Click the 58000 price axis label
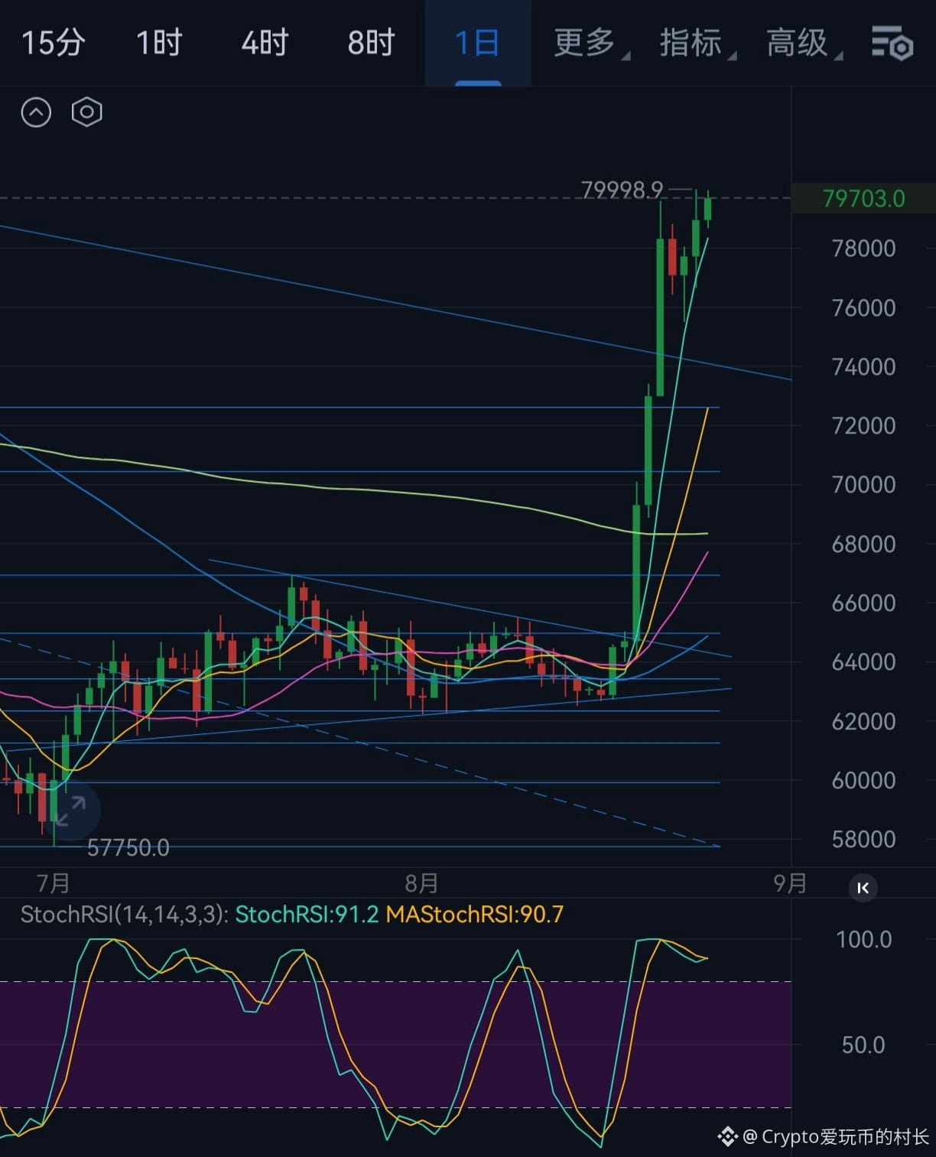936x1157 pixels. tap(863, 839)
